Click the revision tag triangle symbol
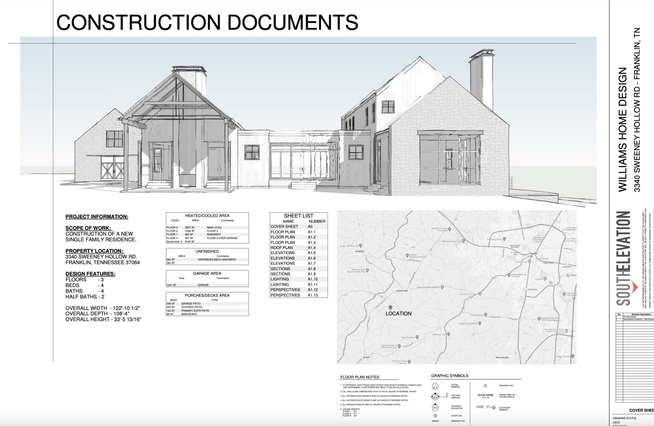Image resolution: width=654 pixels, height=426 pixels. 485,385
